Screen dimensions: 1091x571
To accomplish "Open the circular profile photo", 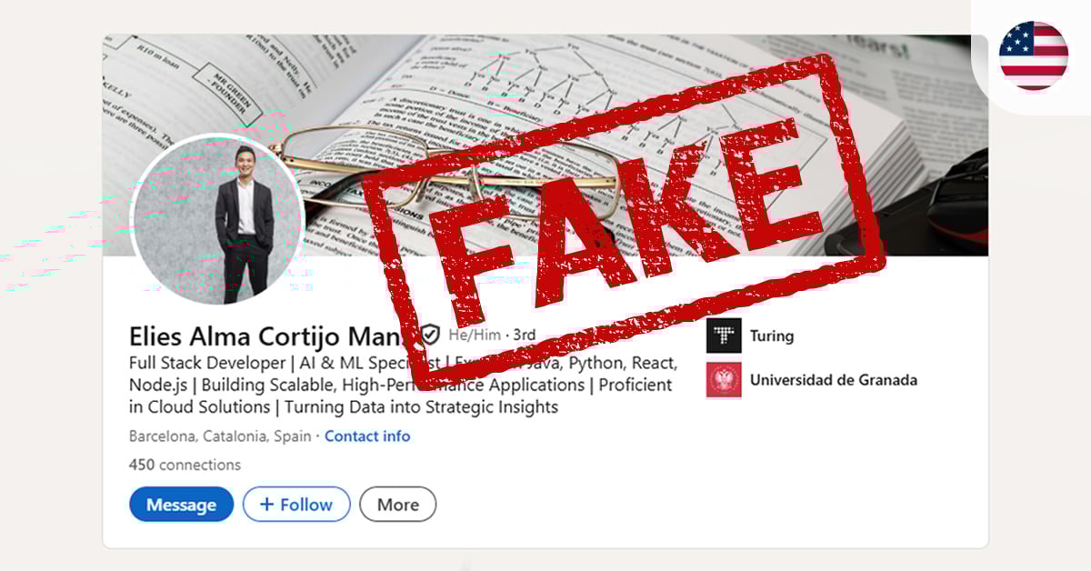I will pos(218,219).
